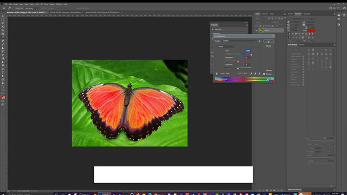The width and height of the screenshot is (347, 195).
Task: Open the Master channel dropdown
Action: [226, 47]
